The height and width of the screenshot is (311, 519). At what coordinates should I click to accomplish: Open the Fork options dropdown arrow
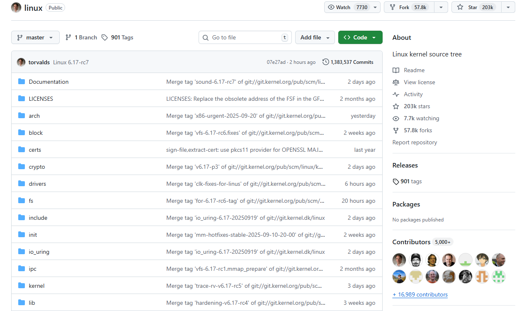(441, 7)
